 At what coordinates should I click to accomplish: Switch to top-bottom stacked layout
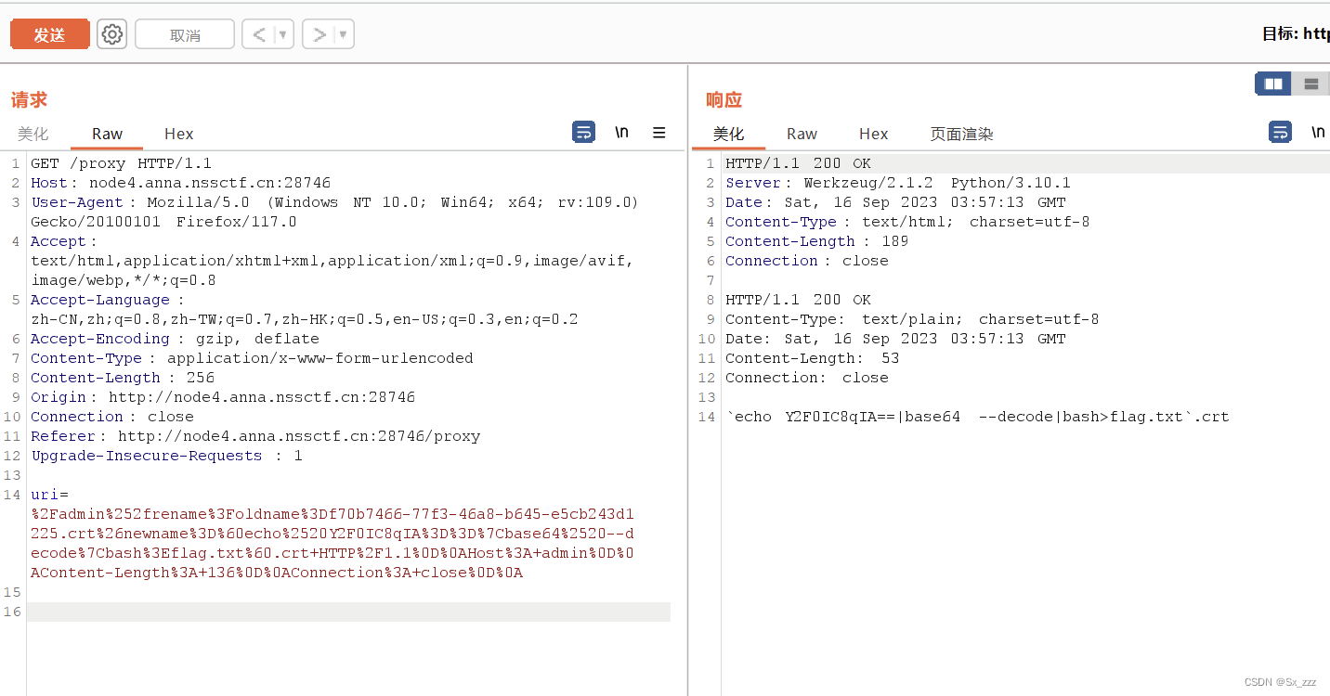(1311, 84)
